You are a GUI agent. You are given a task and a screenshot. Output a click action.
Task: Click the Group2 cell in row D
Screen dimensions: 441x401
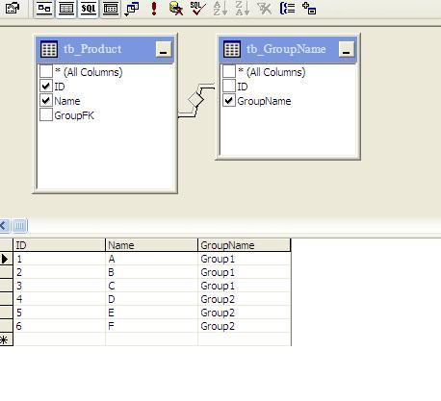point(245,299)
